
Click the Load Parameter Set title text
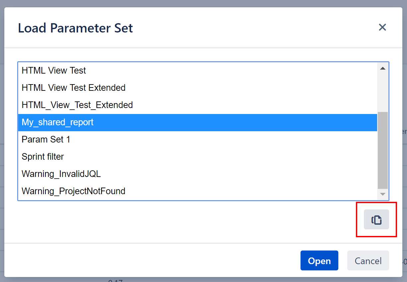click(75, 28)
